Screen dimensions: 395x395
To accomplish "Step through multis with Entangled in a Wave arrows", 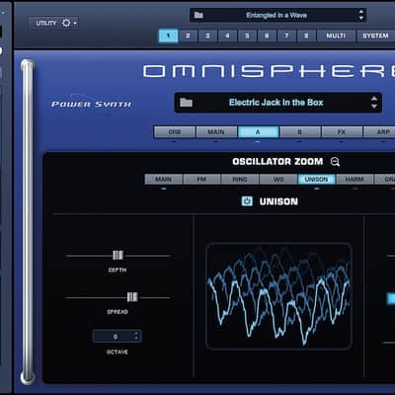I will [x=360, y=15].
